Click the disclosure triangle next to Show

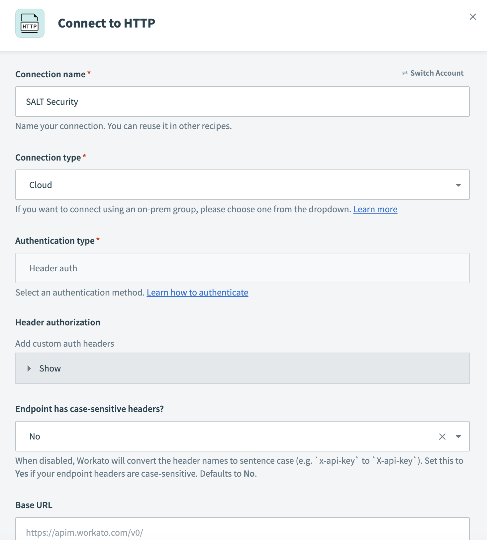click(x=29, y=369)
